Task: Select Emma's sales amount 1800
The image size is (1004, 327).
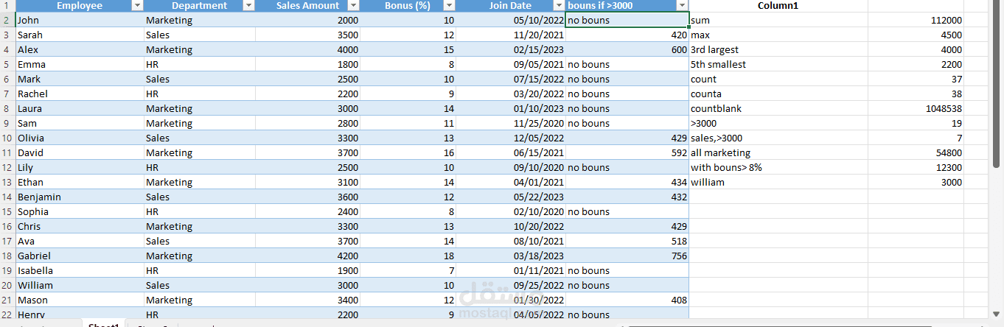Action: [308, 64]
